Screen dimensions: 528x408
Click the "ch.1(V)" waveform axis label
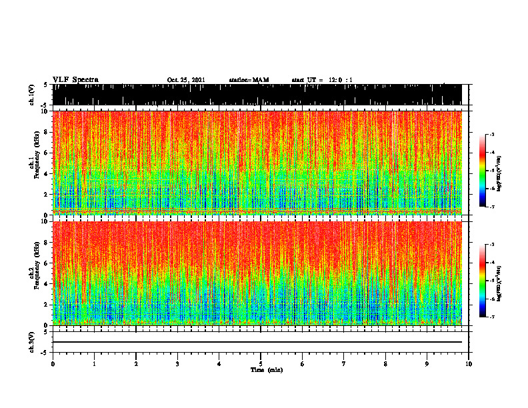coord(32,95)
